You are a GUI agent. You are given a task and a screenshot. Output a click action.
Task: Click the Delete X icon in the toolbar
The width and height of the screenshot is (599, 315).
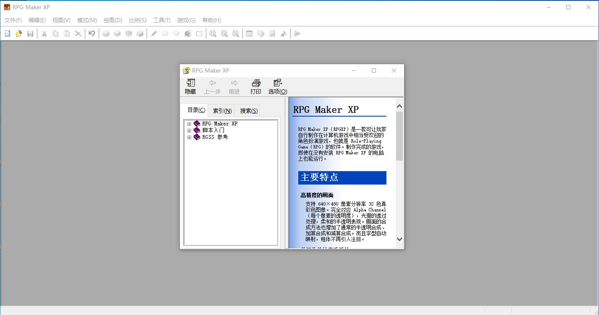(78, 34)
